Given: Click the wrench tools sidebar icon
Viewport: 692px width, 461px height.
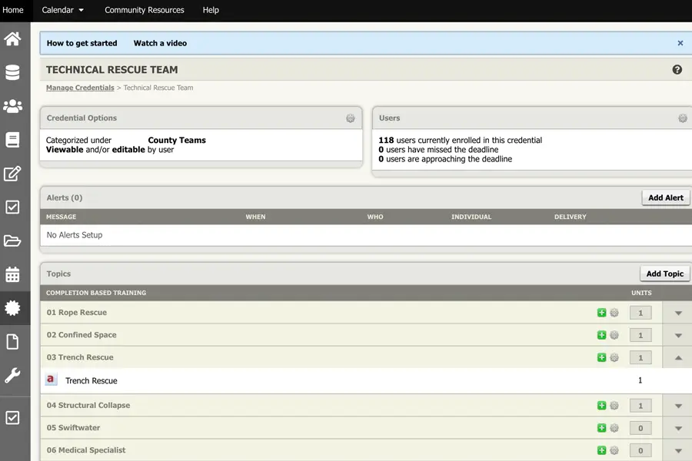Looking at the screenshot, I should [x=12, y=376].
